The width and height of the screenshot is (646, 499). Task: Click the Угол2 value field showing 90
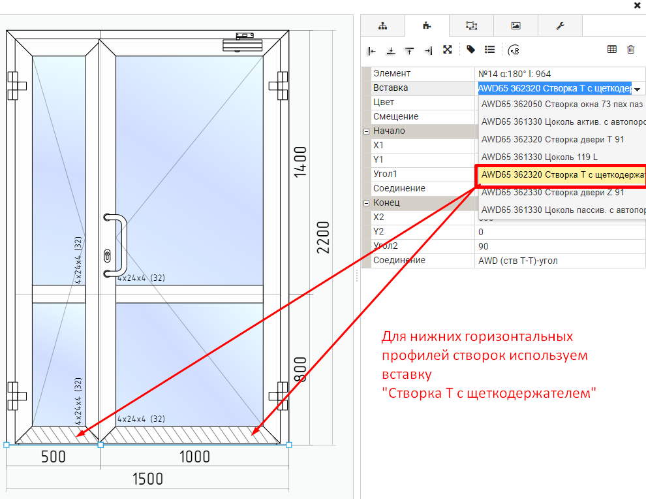click(x=561, y=247)
